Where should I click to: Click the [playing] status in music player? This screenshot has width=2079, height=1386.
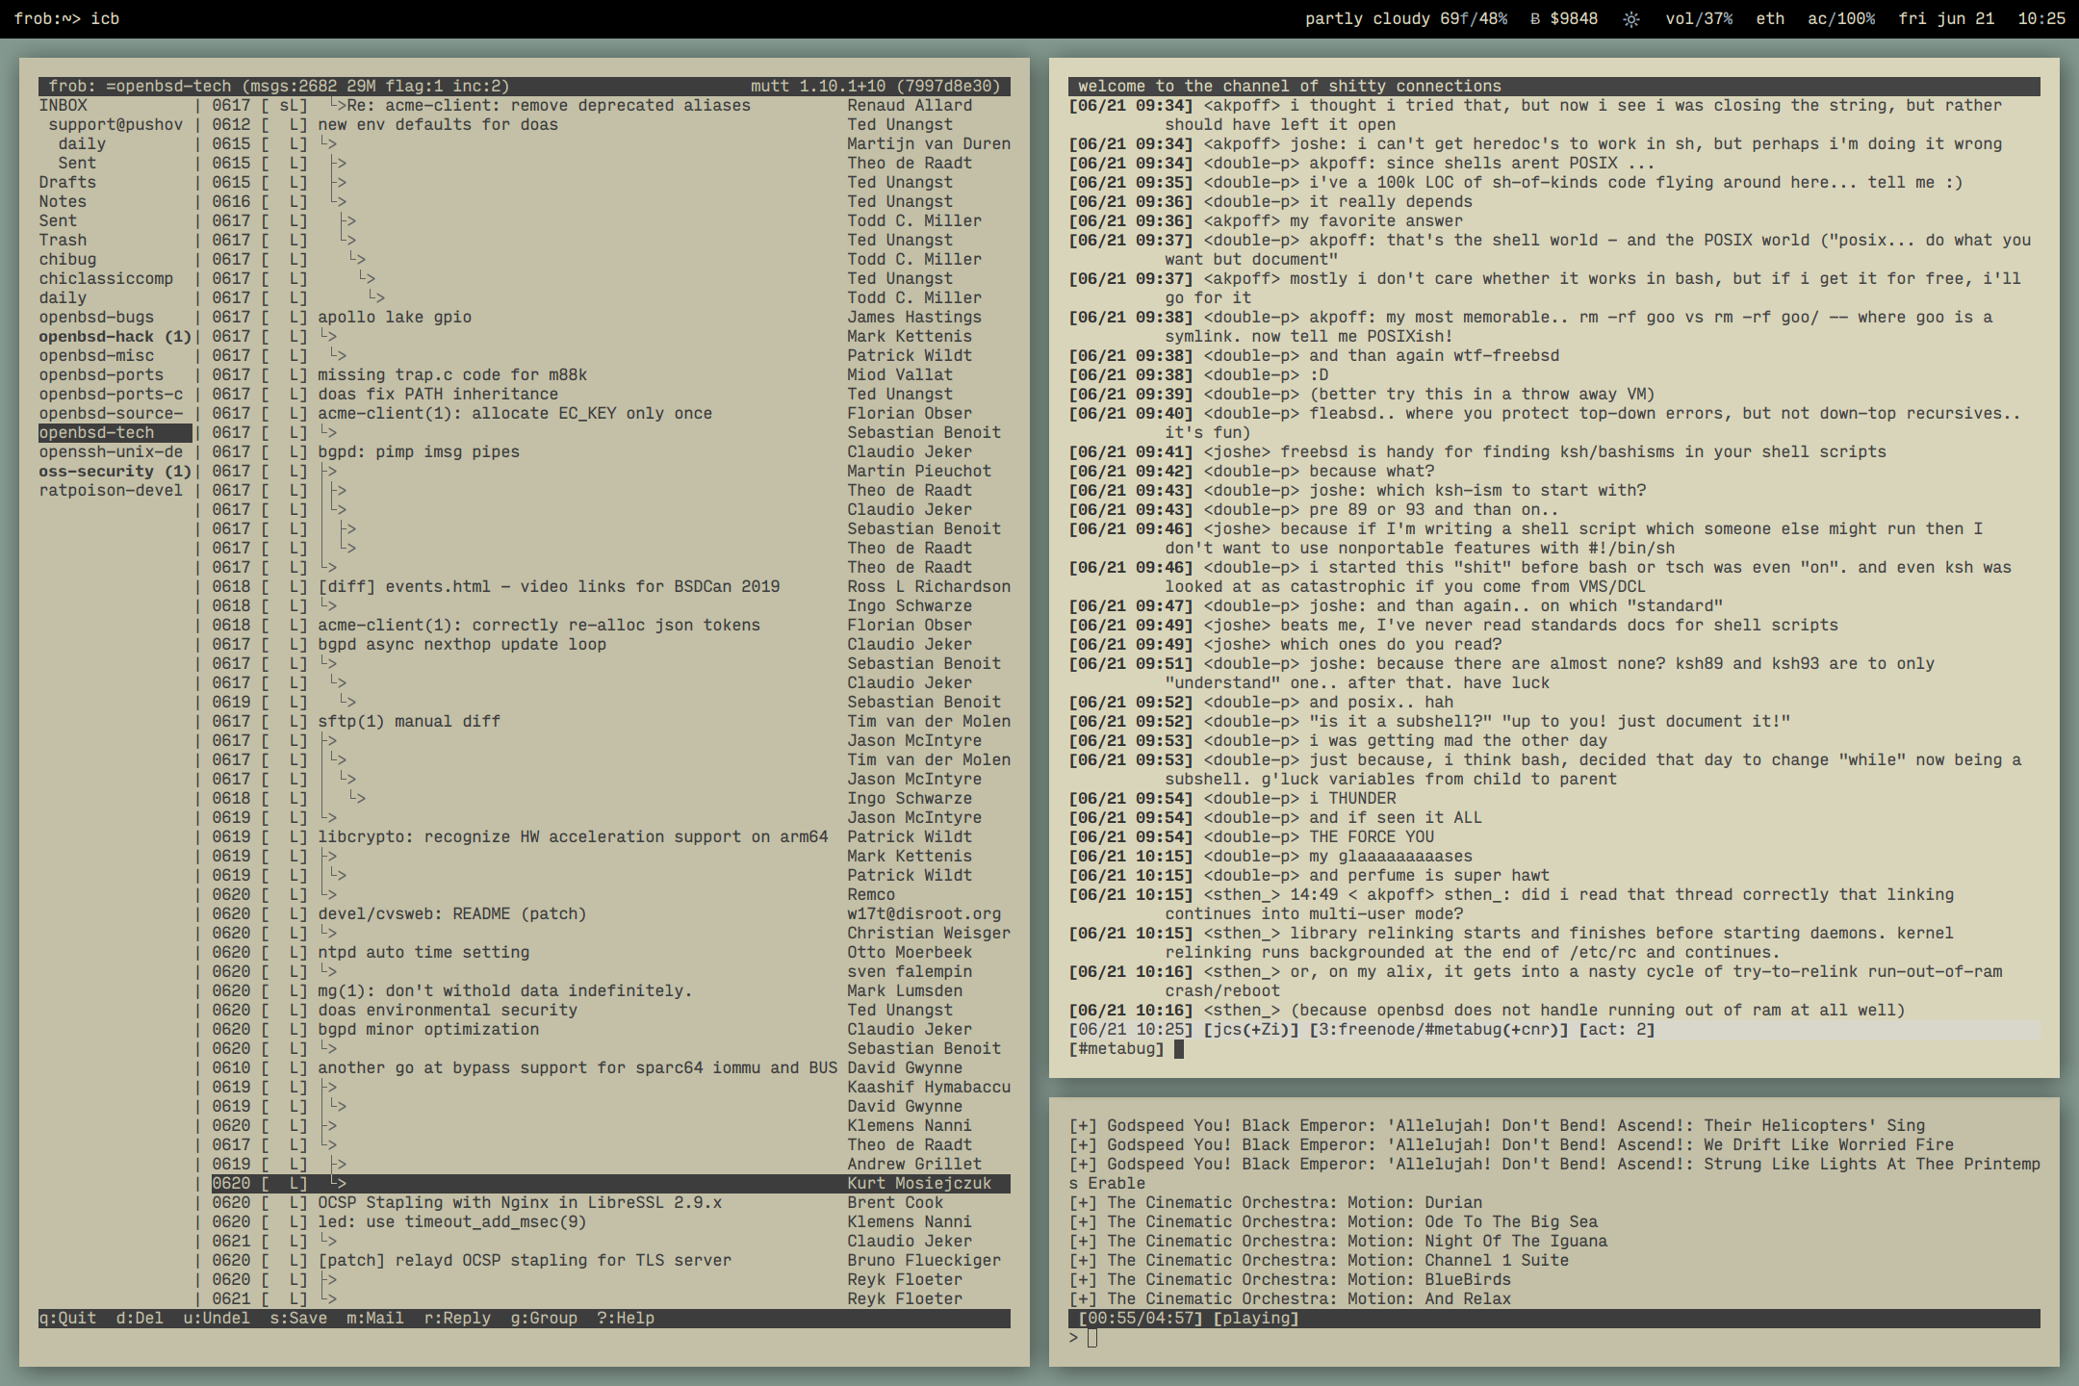[x=1255, y=1319]
